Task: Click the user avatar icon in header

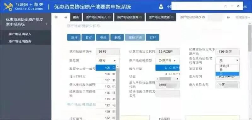Action: [161, 7]
